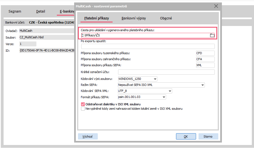Click the Ovladač field showing MultiCash
Image resolution: width=254 pixels, height=148 pixels.
pyautogui.click(x=47, y=31)
